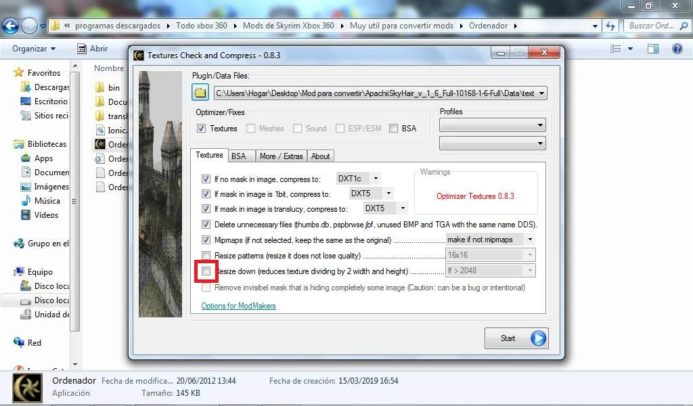Toggle the Textures optimizer checkbox

[x=201, y=129]
